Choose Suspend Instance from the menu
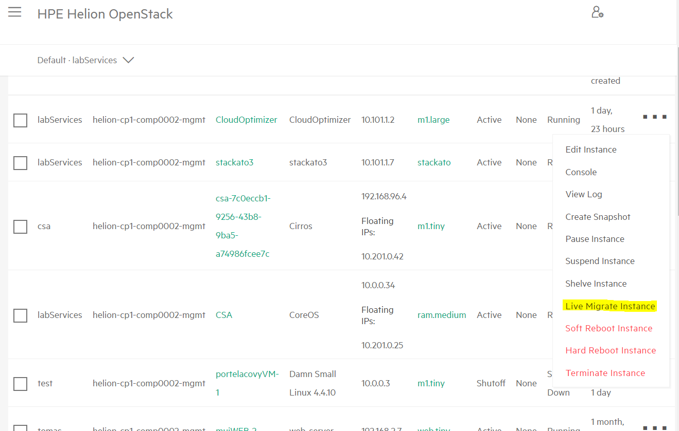Viewport: 679px width, 431px height. tap(600, 261)
